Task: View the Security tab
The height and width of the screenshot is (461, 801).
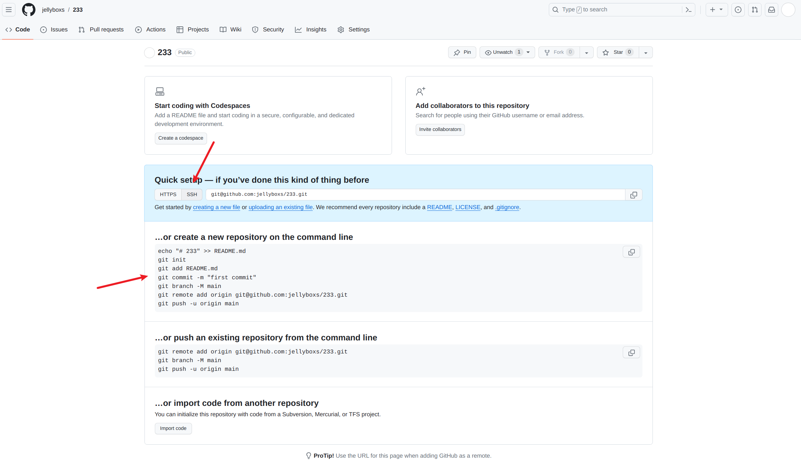Action: coord(268,30)
